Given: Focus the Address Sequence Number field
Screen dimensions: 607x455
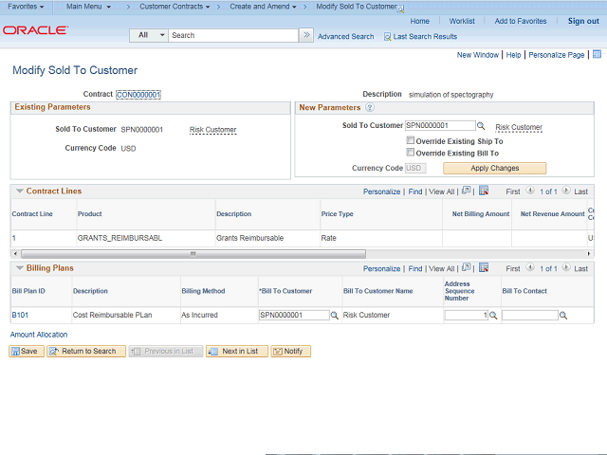Looking at the screenshot, I should (x=467, y=316).
